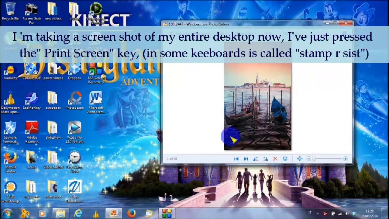Select the Free Alarm Clock shortcut
This screenshot has height=219, width=389.
coord(74,162)
